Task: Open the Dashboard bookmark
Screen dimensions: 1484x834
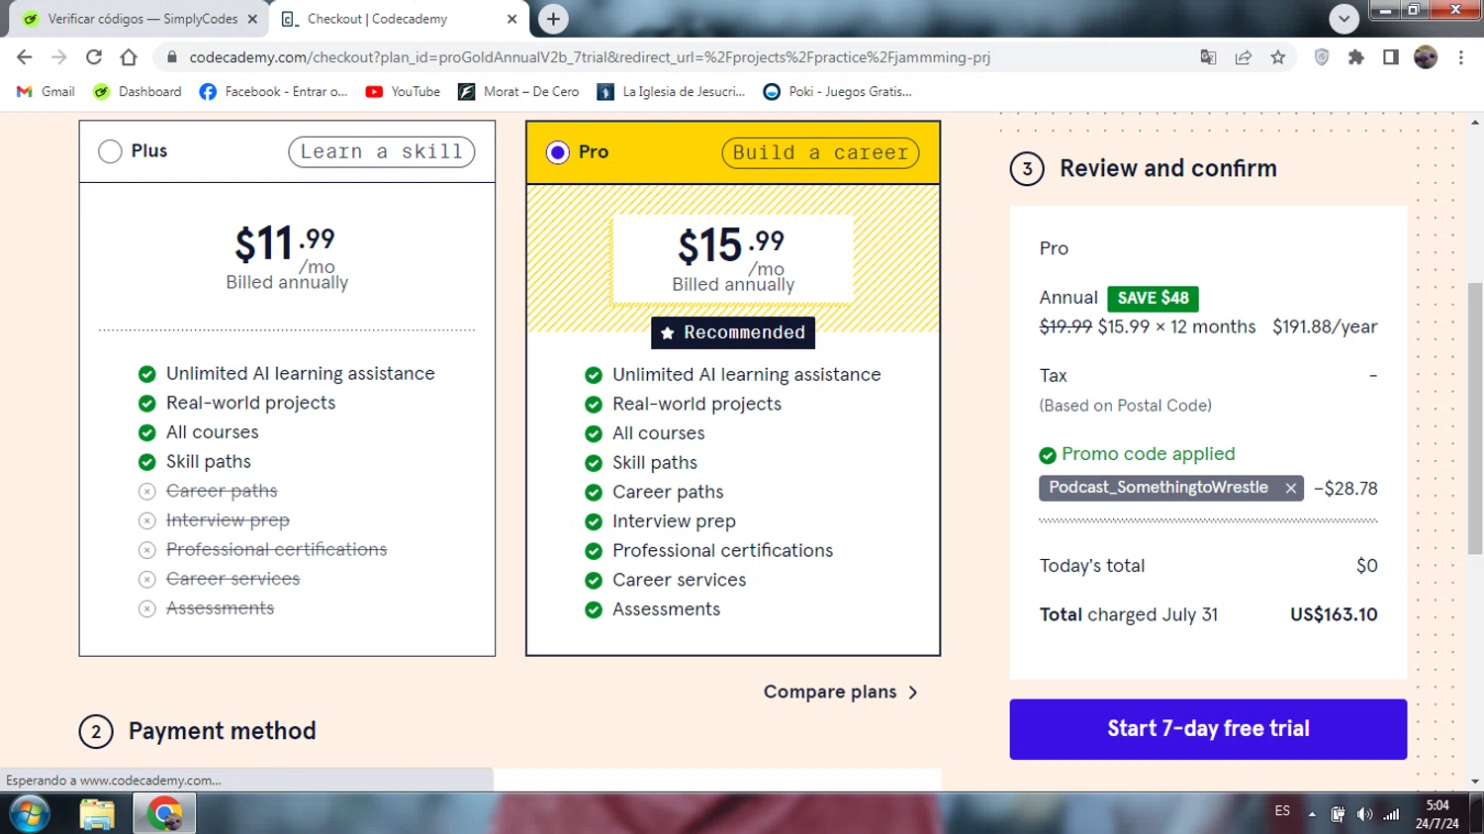Action: click(137, 91)
